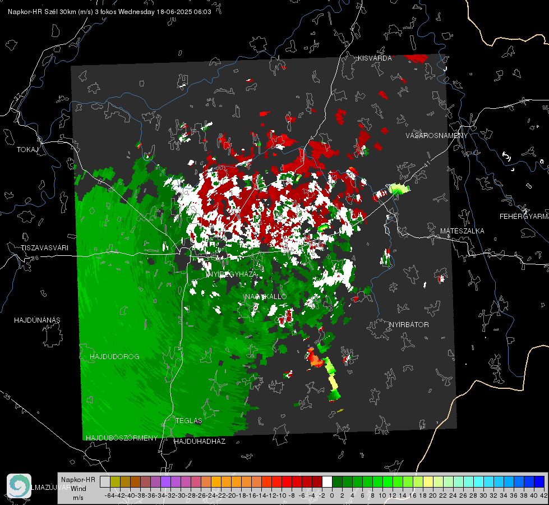Click the legend value label -64

109,496
